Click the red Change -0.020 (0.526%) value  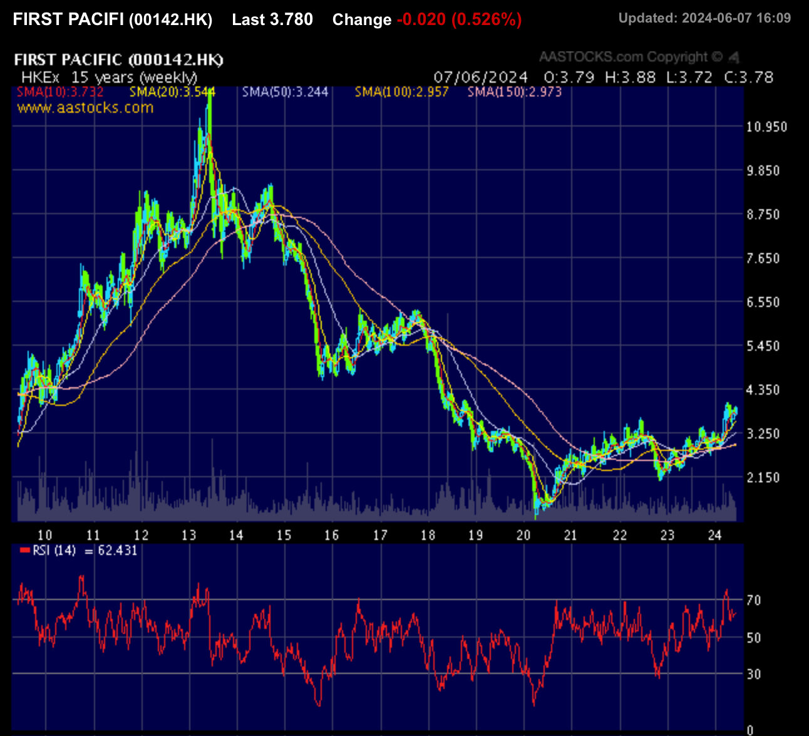click(x=459, y=19)
